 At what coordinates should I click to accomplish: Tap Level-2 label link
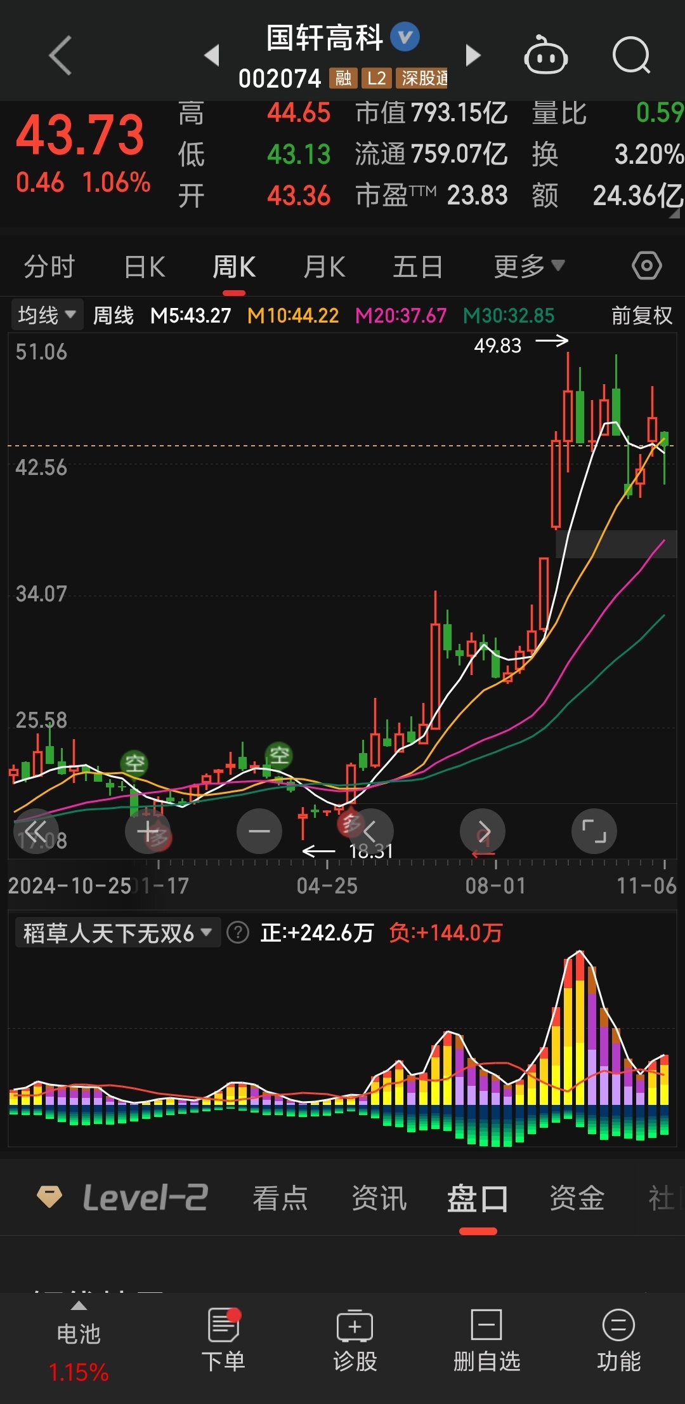pos(145,1197)
